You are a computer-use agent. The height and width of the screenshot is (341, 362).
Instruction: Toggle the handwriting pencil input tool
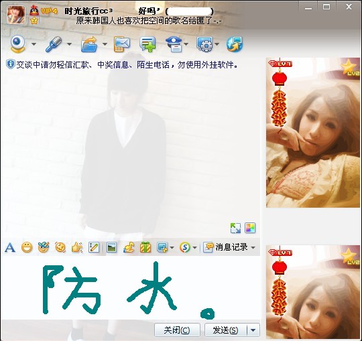click(x=94, y=248)
